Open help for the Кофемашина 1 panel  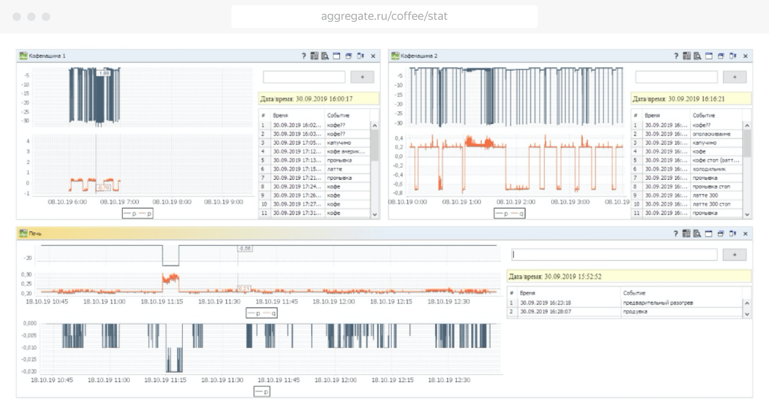[x=304, y=56]
